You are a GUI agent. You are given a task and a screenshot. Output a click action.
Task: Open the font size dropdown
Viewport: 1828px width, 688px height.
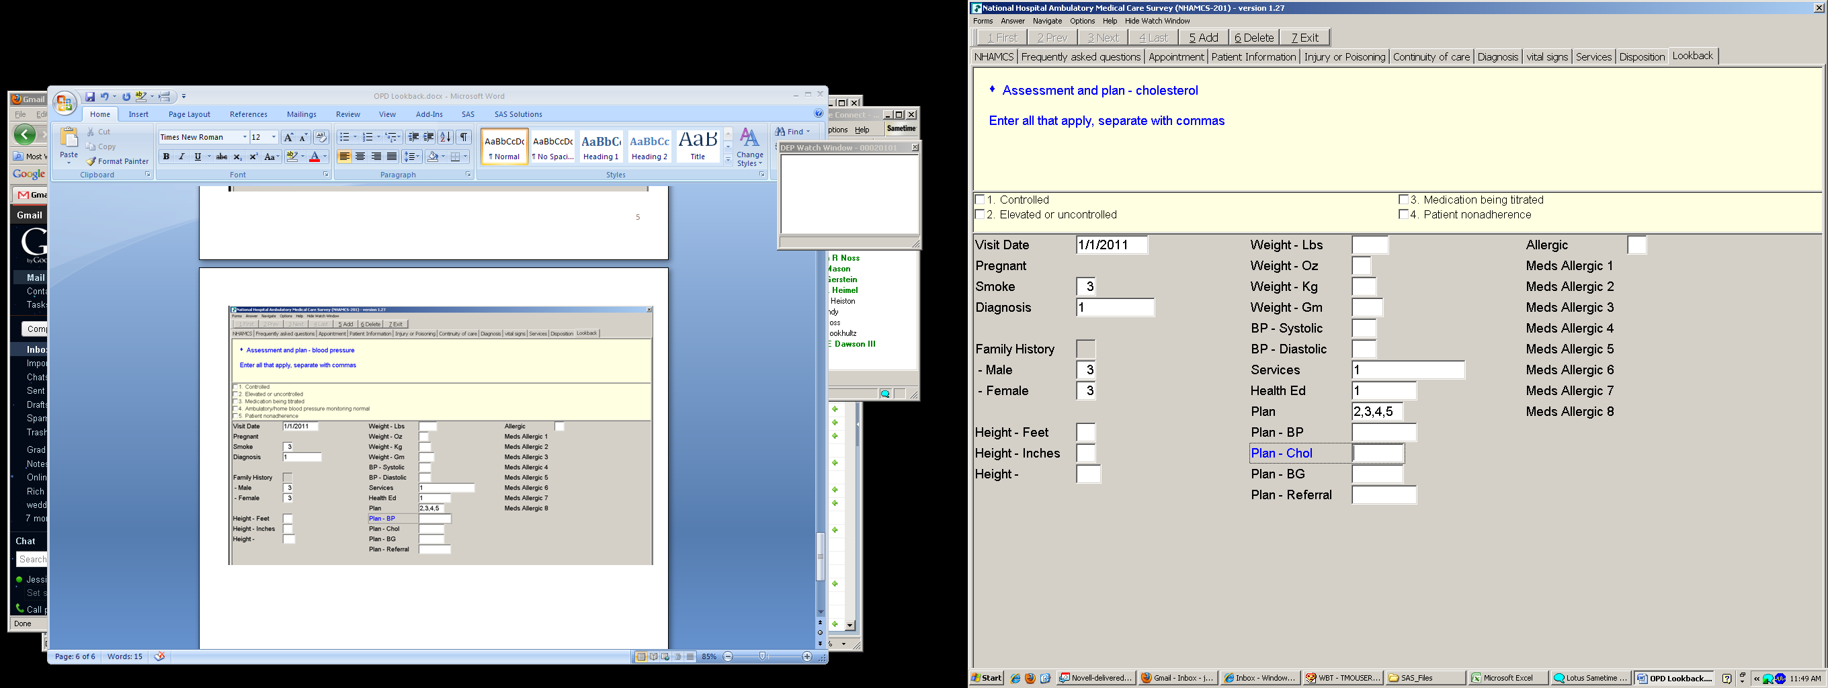274,137
